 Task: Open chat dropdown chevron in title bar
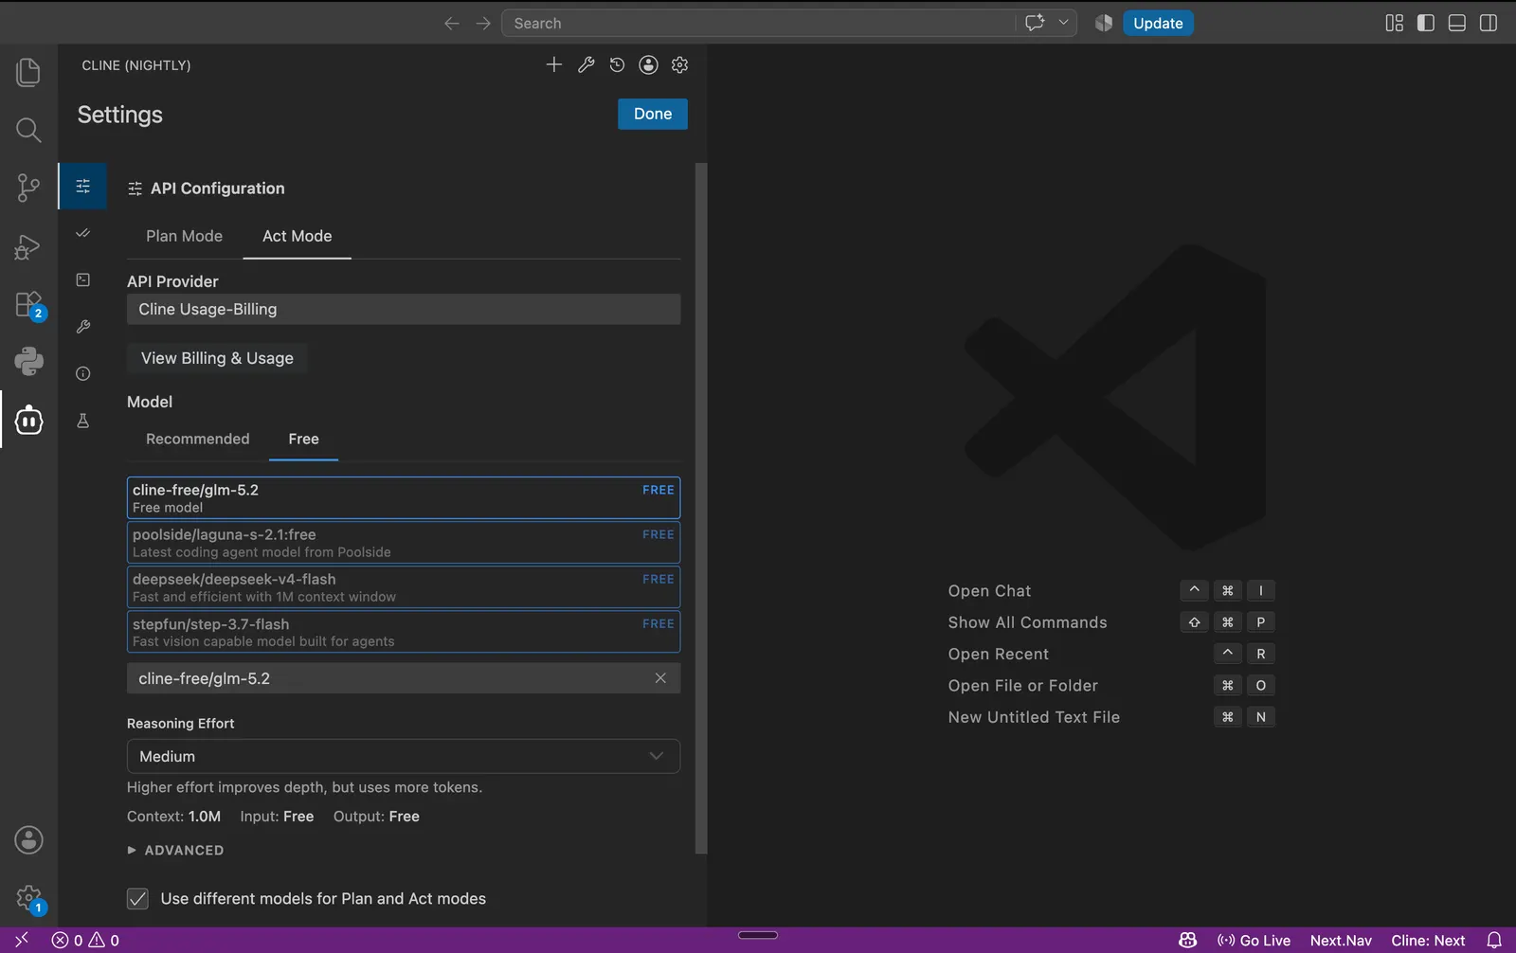click(x=1063, y=23)
